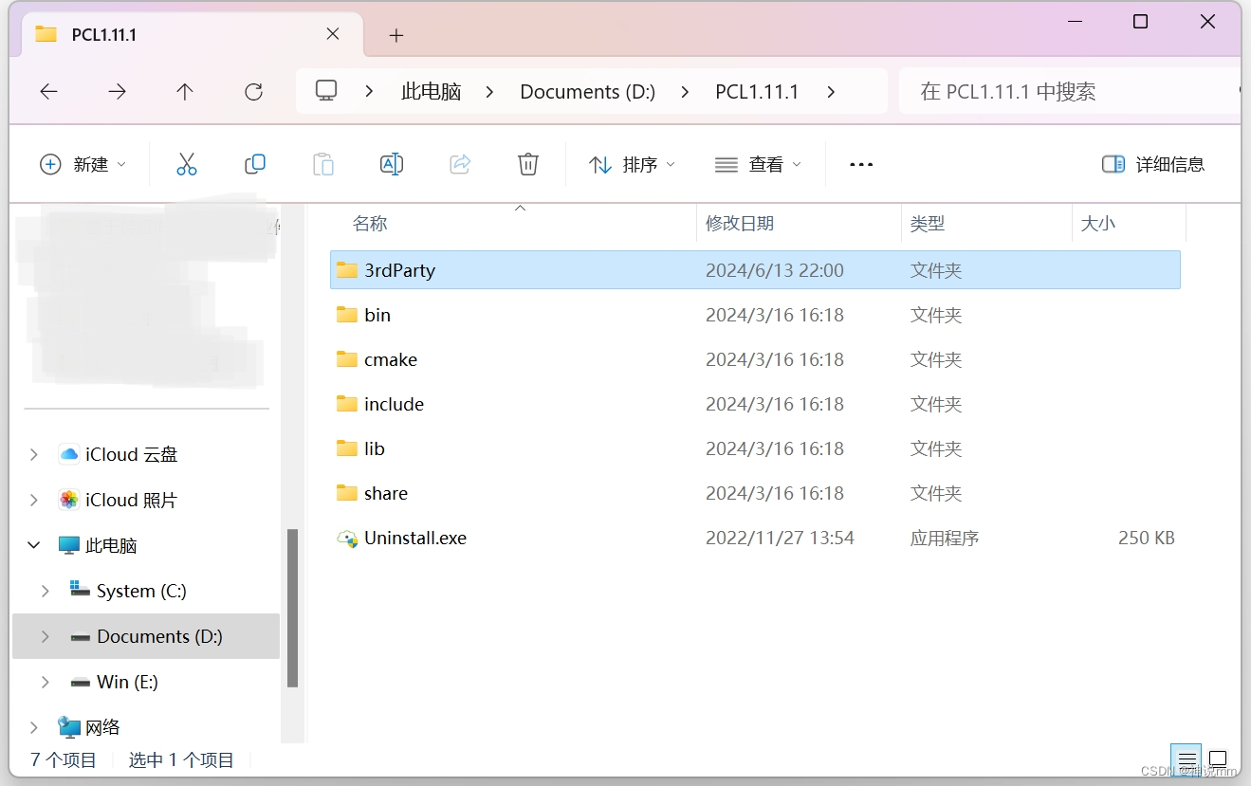Navigate up to the parent directory

(185, 91)
